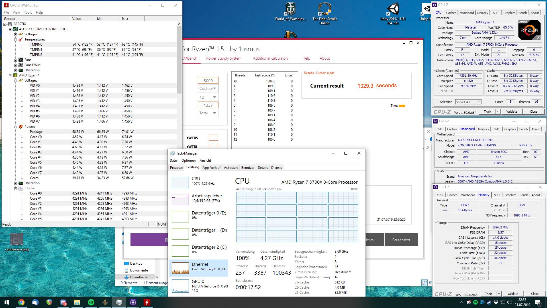Open network status tray icon
Image resolution: width=547 pixels, height=308 pixels.
pos(503,302)
